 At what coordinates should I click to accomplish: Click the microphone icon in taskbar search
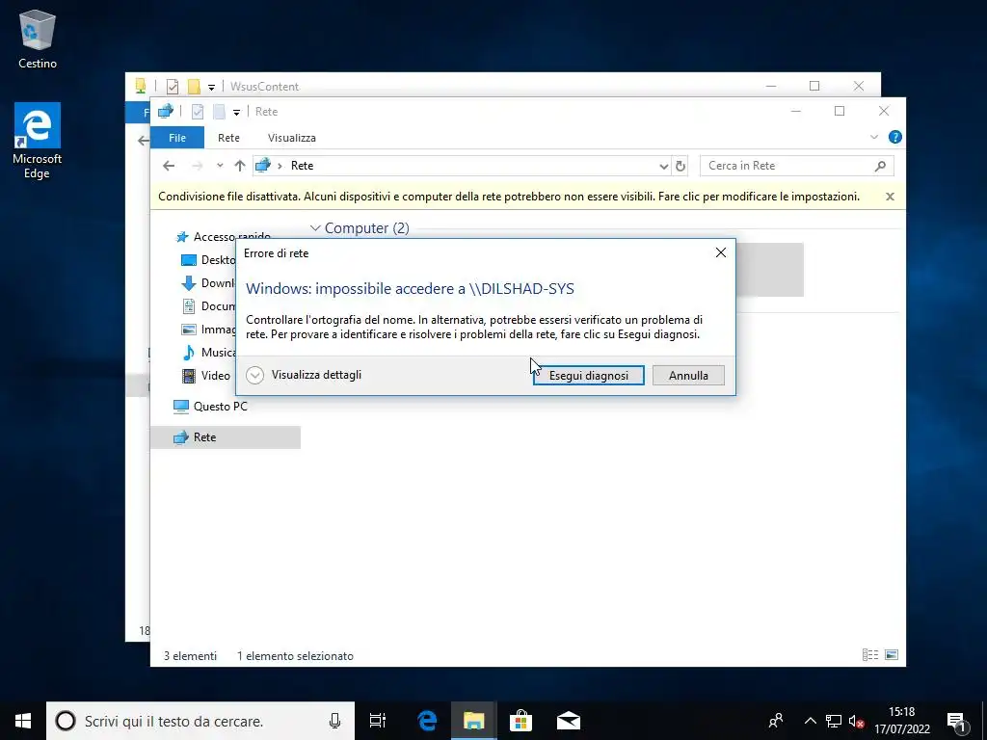point(334,721)
